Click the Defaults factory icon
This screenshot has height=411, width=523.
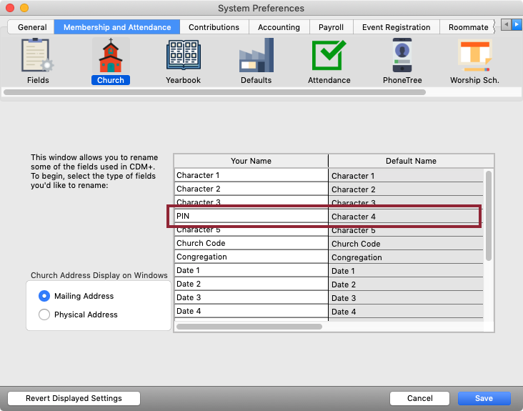256,56
